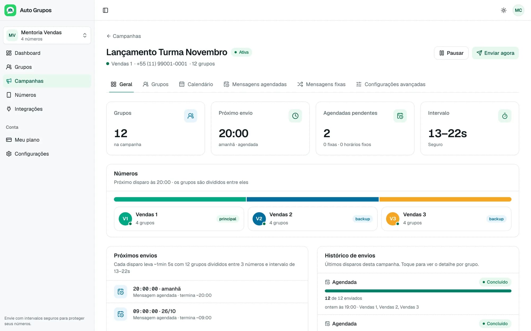Screen dimensions: 531x331
Task: Click the Intervalo timer icon
Action: tap(505, 116)
